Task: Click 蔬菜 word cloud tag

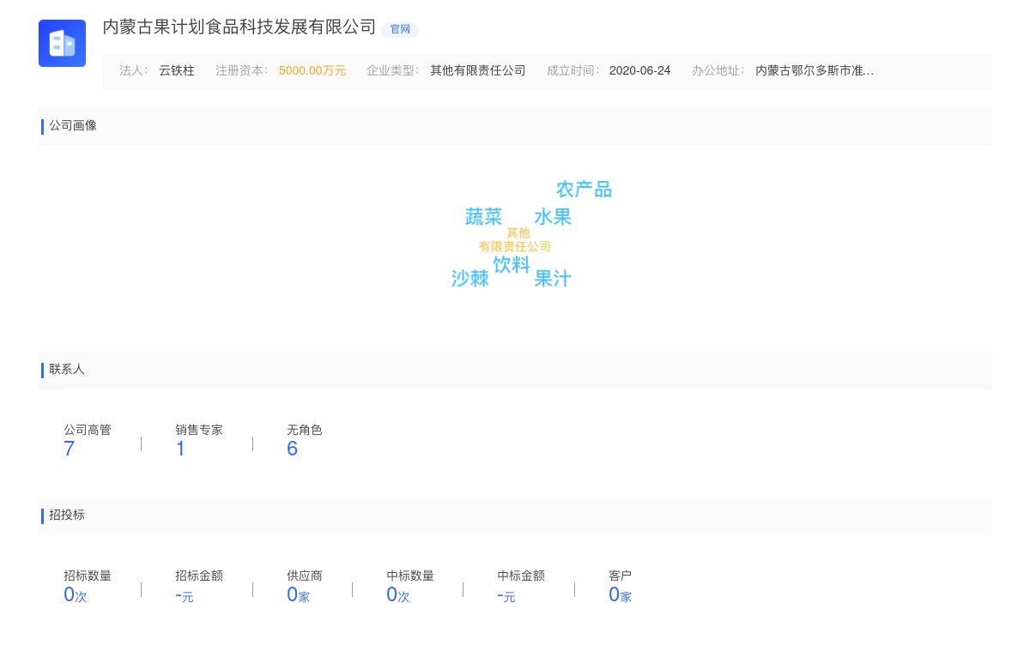Action: pos(483,217)
